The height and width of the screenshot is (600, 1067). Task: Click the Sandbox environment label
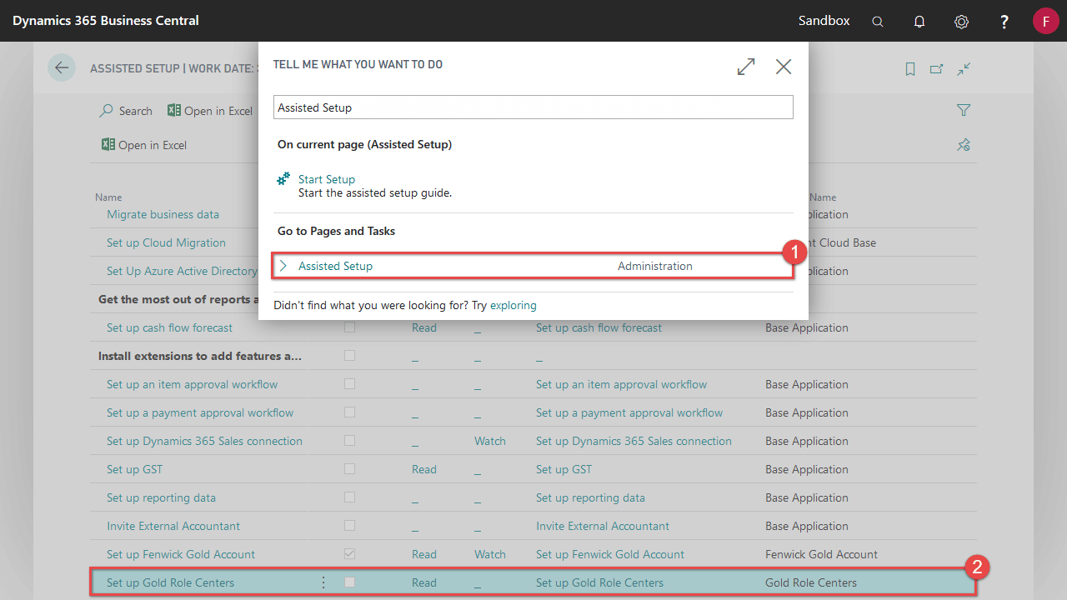[x=824, y=20]
